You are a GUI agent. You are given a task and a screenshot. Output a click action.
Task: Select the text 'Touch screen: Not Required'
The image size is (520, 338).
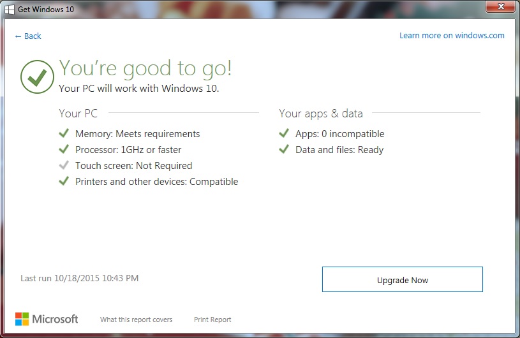pos(133,165)
